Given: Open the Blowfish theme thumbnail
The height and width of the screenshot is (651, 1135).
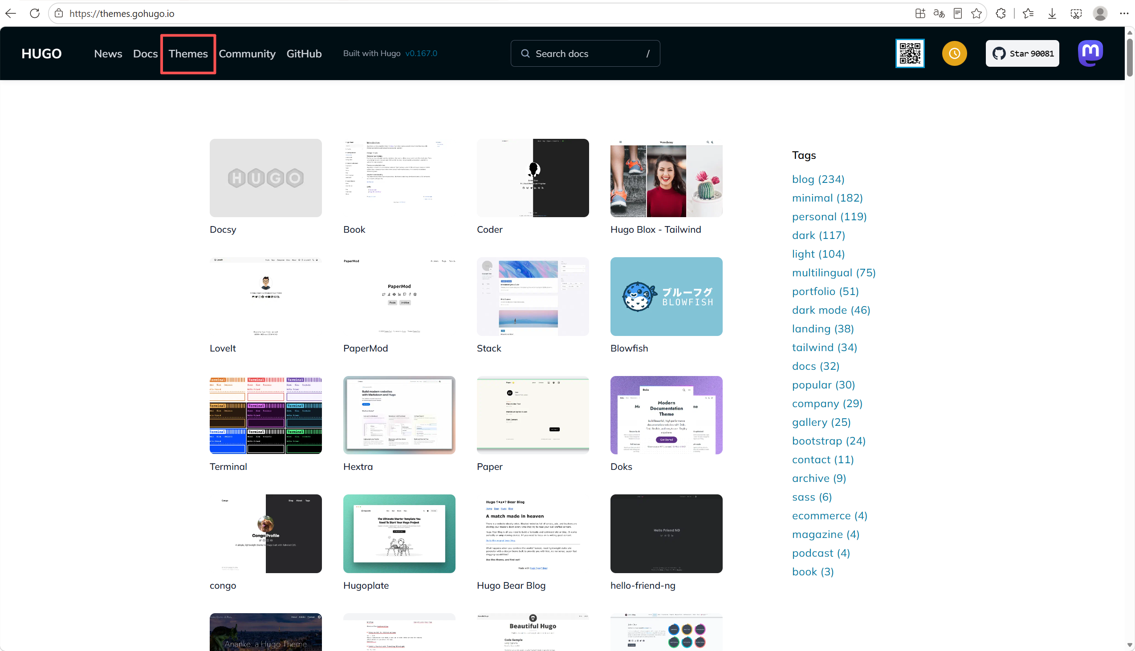Looking at the screenshot, I should [666, 296].
